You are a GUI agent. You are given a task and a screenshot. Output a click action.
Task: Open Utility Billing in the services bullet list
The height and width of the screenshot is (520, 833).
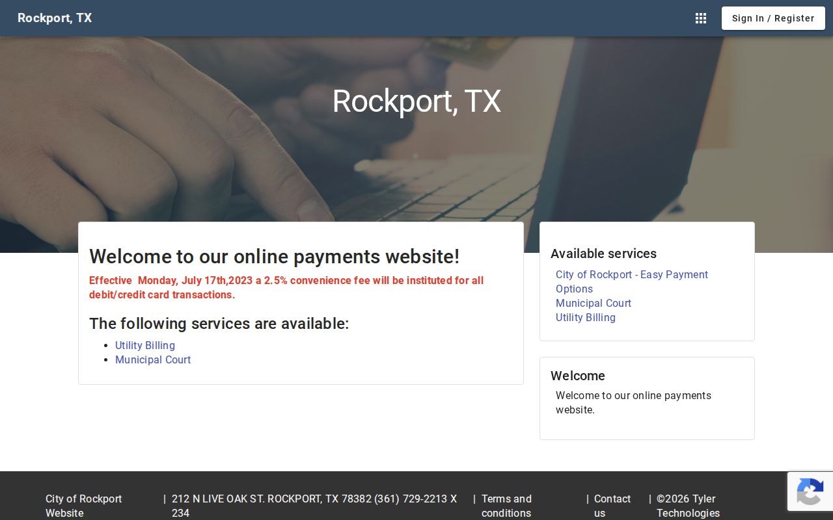(x=145, y=345)
